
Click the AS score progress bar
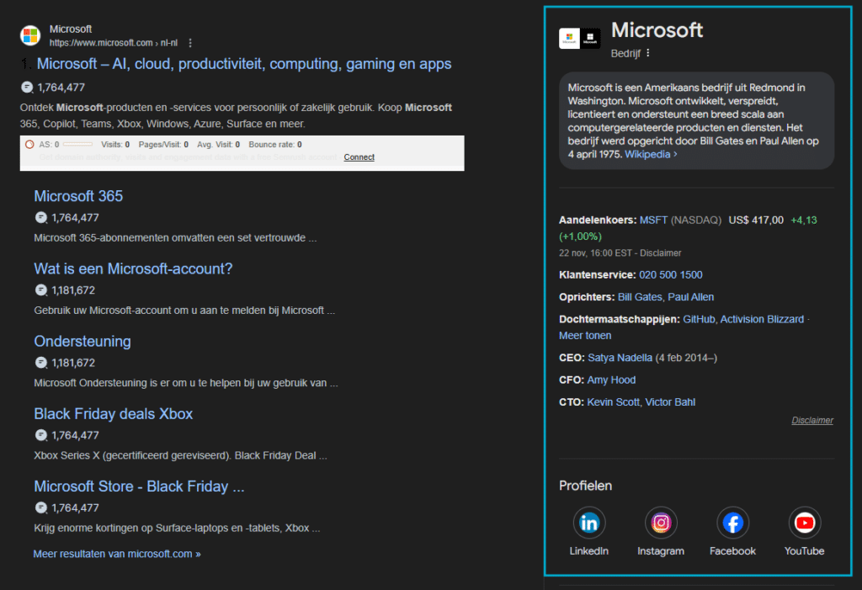(x=77, y=145)
